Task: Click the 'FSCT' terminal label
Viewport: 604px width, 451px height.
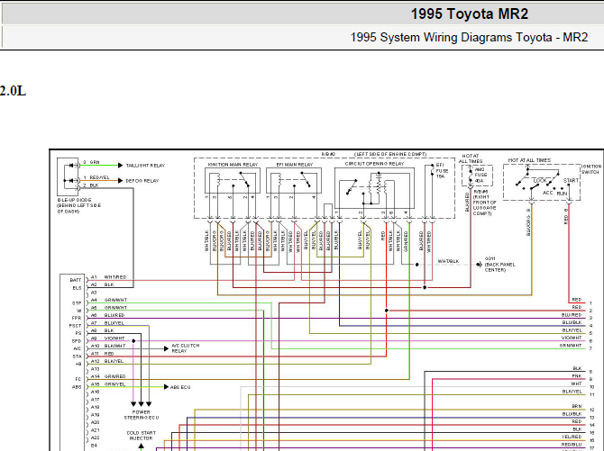Action: pos(75,326)
